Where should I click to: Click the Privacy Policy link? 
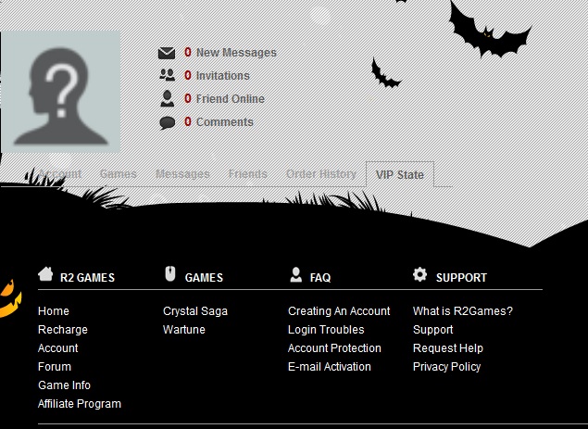(x=446, y=367)
